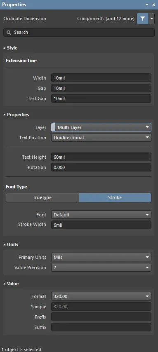Click the Properties panel title
Screen dimensions: 158x352
(x=14, y=5)
